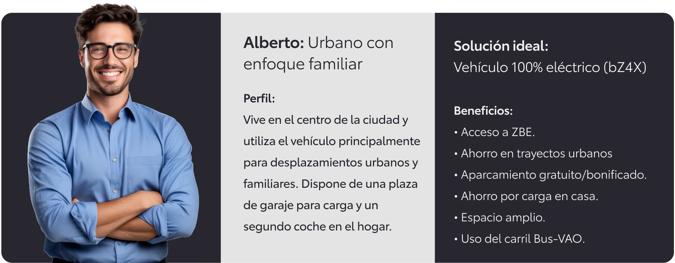Select the 'Beneficios:' label
This screenshot has height=263, width=675.
coord(483,111)
